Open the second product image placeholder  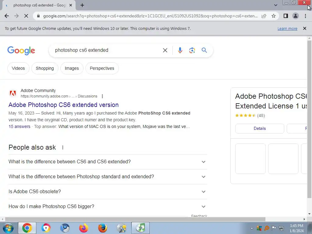tap(283, 158)
